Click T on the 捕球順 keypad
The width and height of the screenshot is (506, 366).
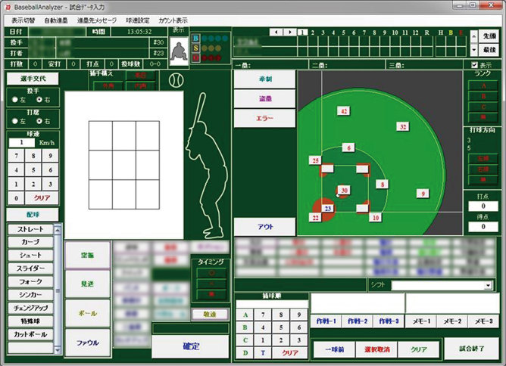click(263, 353)
